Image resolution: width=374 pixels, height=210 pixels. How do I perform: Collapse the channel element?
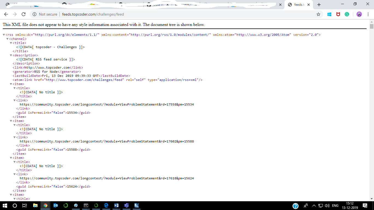(7, 39)
